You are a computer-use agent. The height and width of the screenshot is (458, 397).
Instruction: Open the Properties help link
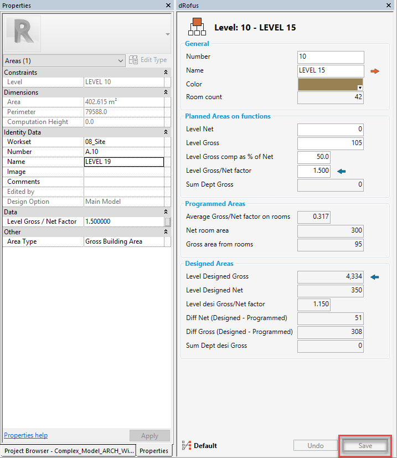(x=25, y=435)
